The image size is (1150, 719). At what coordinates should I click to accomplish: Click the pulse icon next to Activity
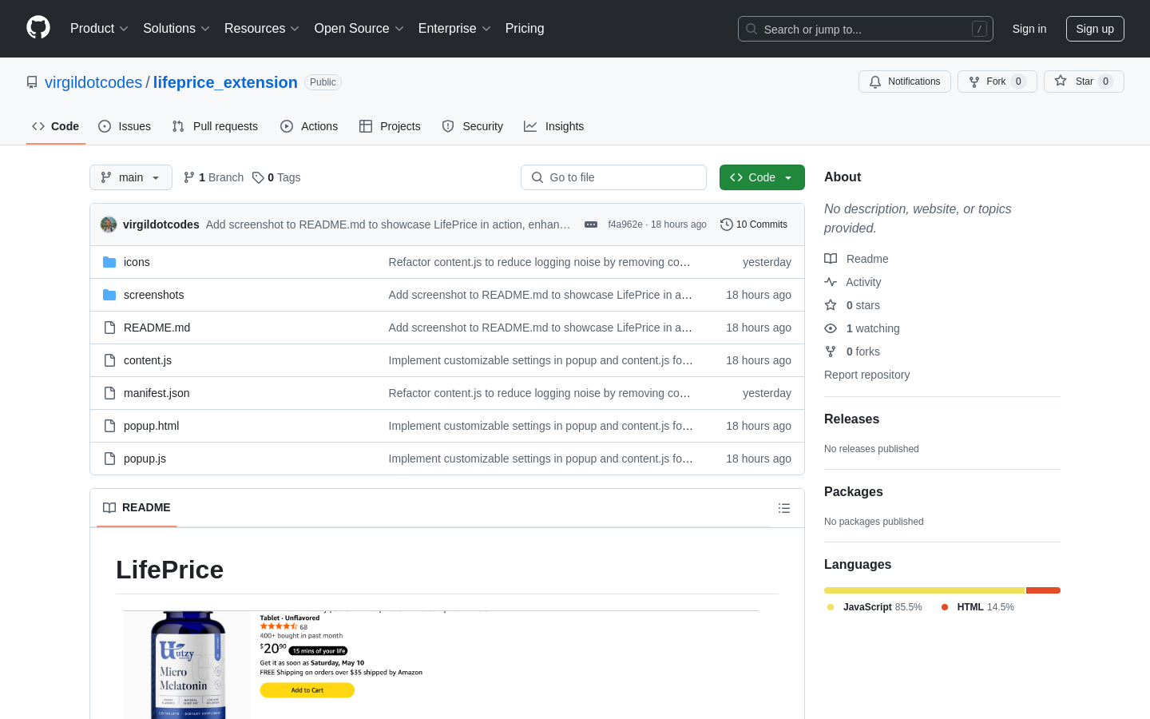[x=831, y=282]
